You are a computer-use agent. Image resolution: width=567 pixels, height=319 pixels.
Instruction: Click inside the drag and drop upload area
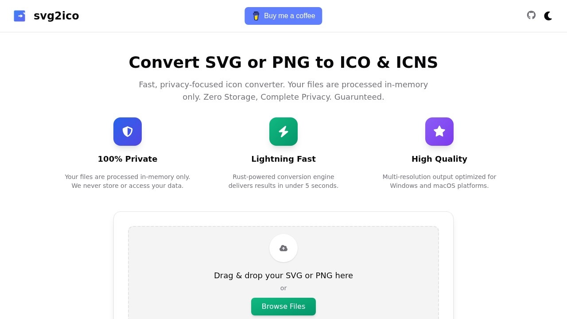click(x=283, y=272)
